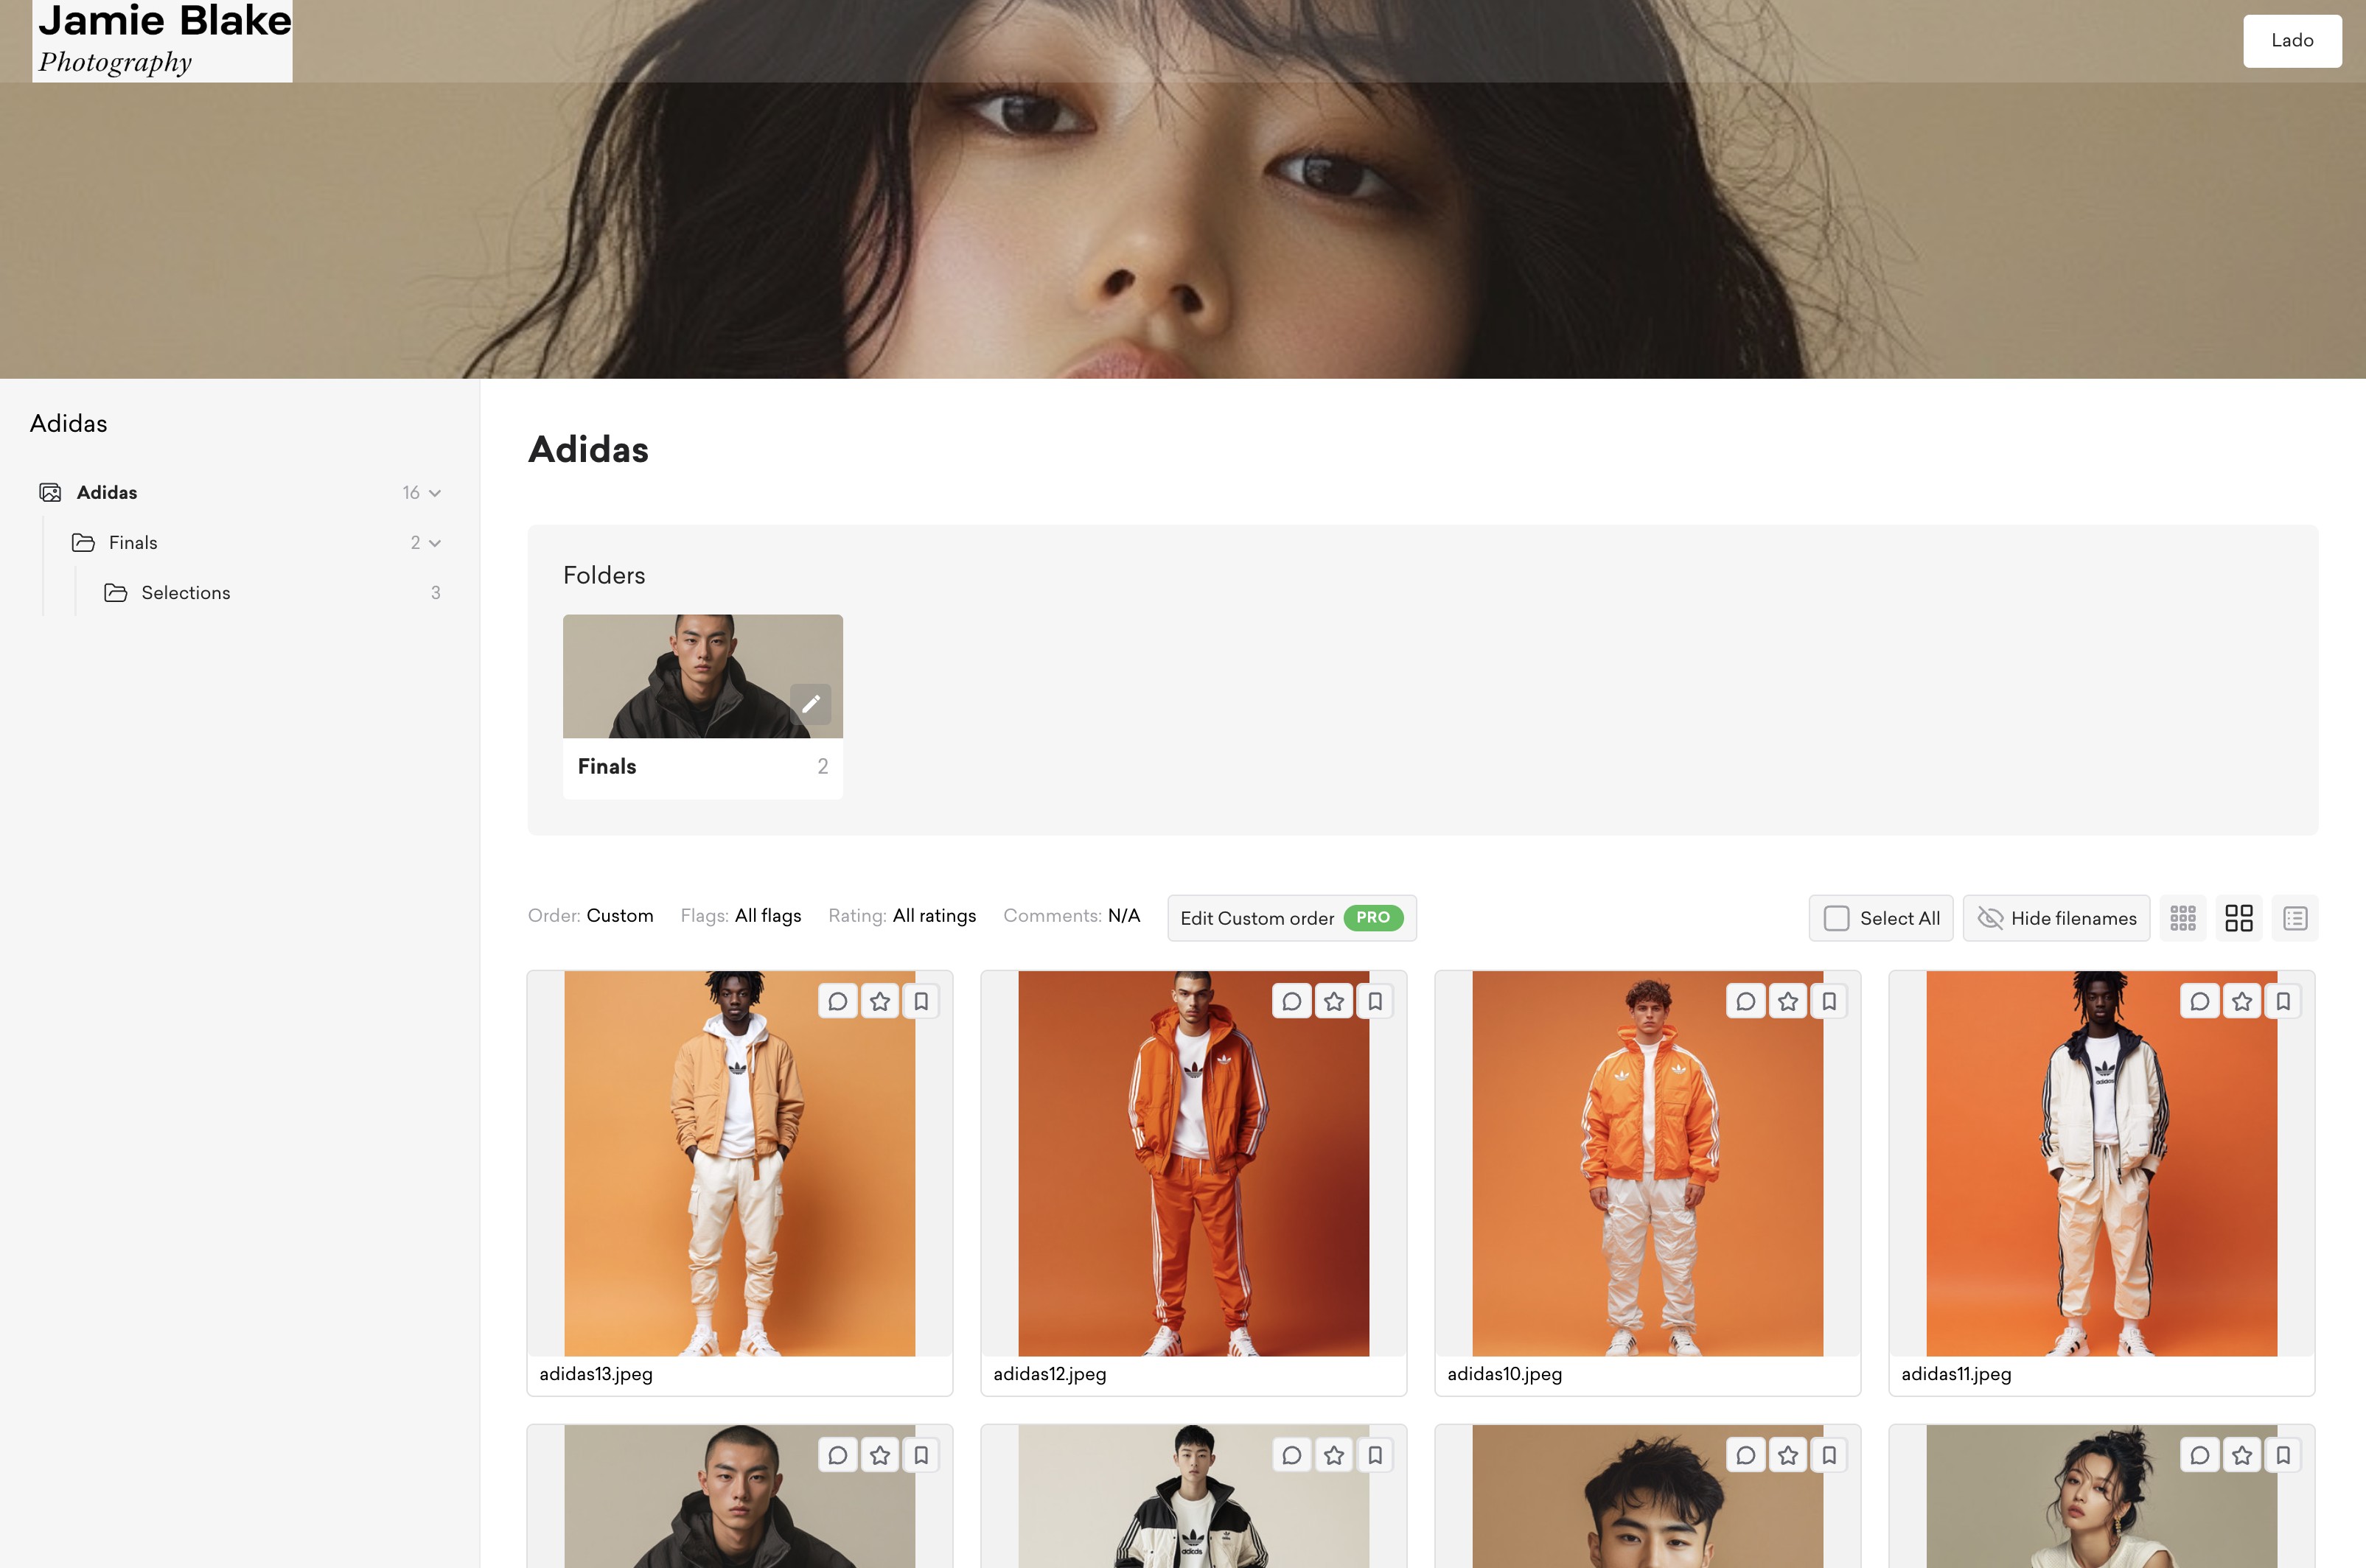Collapse the Finals tree chevron
Viewport: 2366px width, 1568px height.
(x=435, y=543)
